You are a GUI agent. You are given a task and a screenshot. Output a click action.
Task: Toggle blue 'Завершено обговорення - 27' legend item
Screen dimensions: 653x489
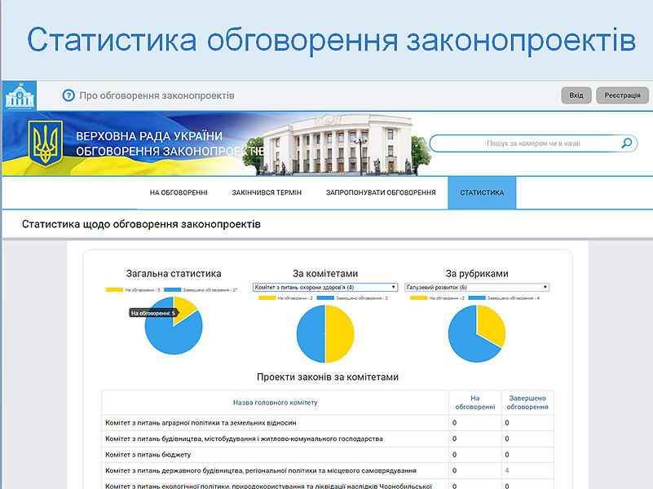[201, 289]
